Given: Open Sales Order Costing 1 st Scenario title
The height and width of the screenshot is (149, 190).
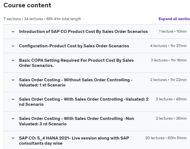Looking at the screenshot, I should (x=76, y=82).
